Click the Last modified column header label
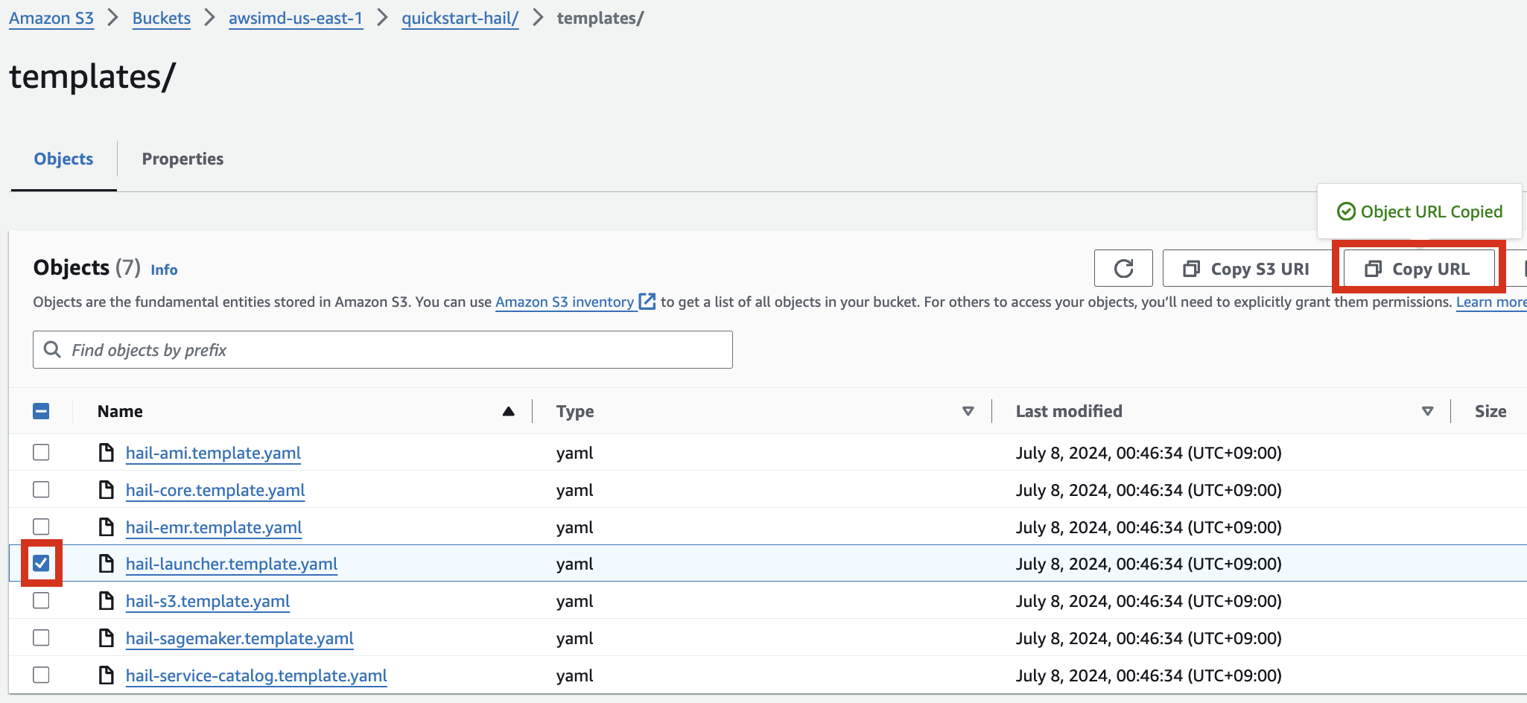The width and height of the screenshot is (1527, 703). 1069,411
